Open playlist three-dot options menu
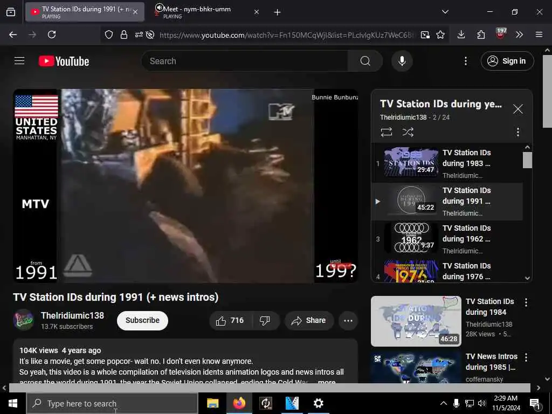The width and height of the screenshot is (552, 414). click(517, 132)
